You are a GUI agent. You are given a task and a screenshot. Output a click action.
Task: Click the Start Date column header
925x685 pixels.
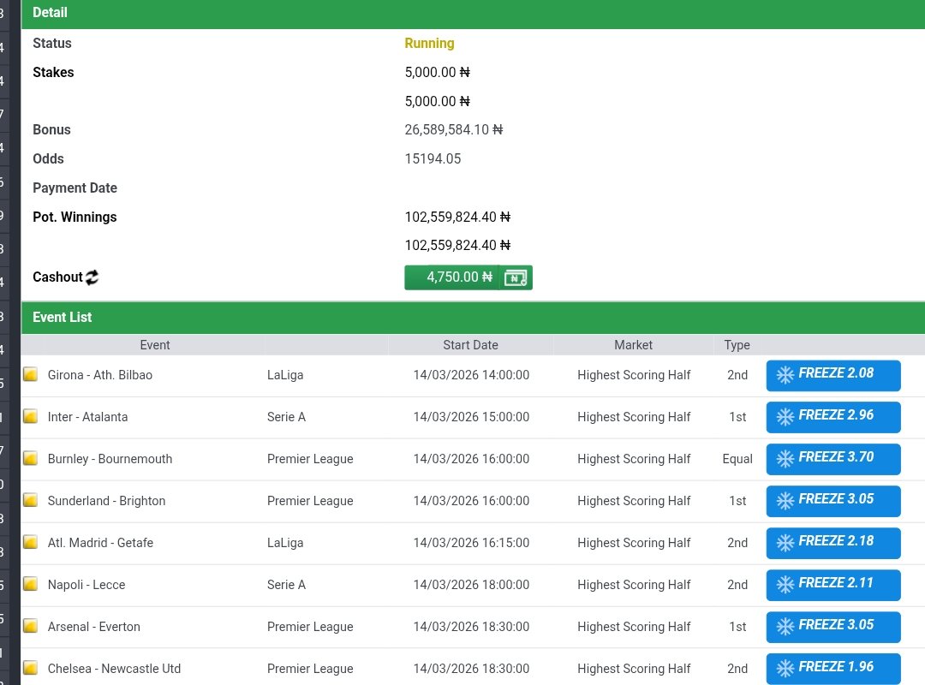tap(470, 345)
